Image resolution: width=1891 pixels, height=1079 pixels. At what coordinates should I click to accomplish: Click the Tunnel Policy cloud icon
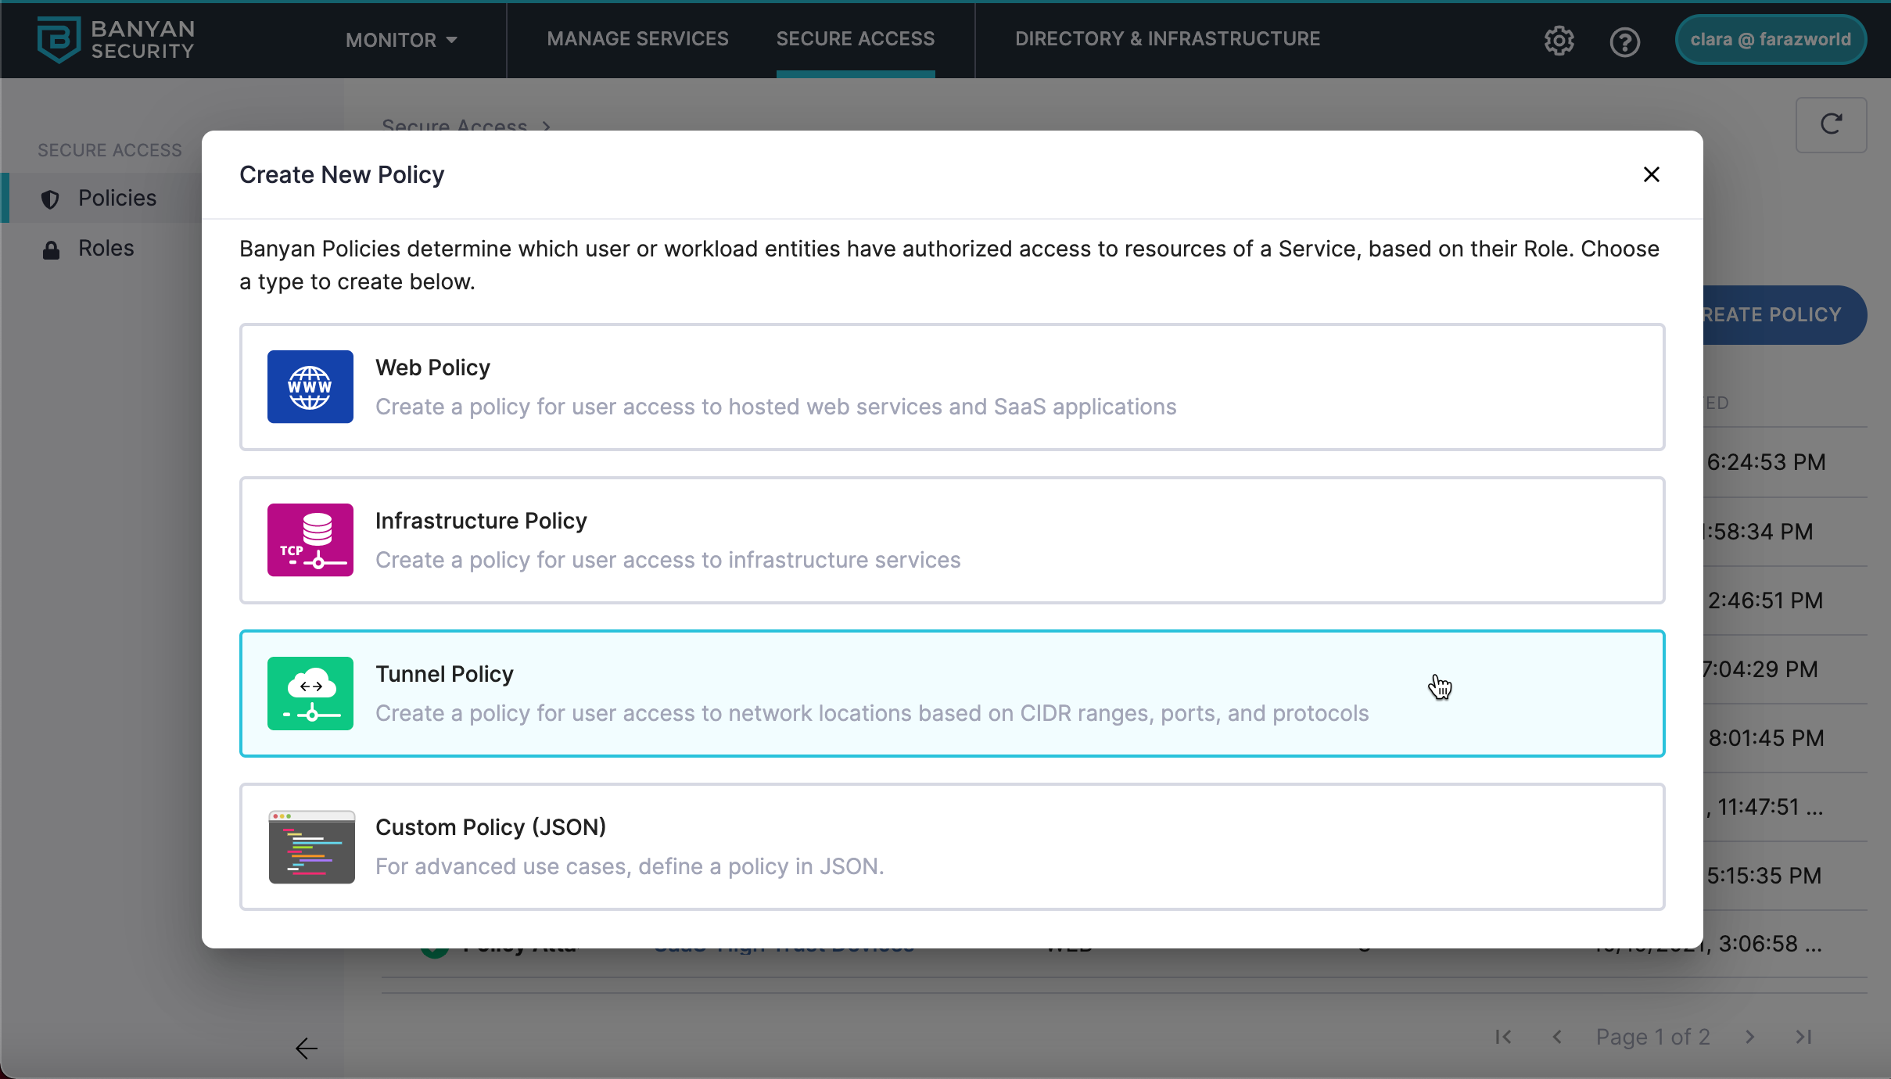click(310, 694)
